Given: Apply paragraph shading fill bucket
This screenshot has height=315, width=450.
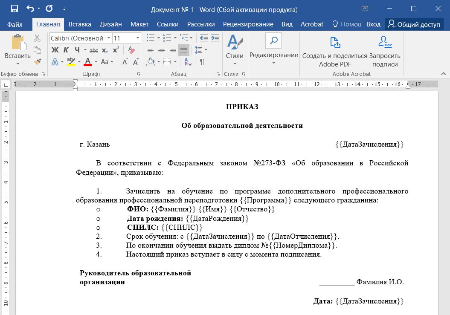Looking at the screenshot, I should coord(151,62).
